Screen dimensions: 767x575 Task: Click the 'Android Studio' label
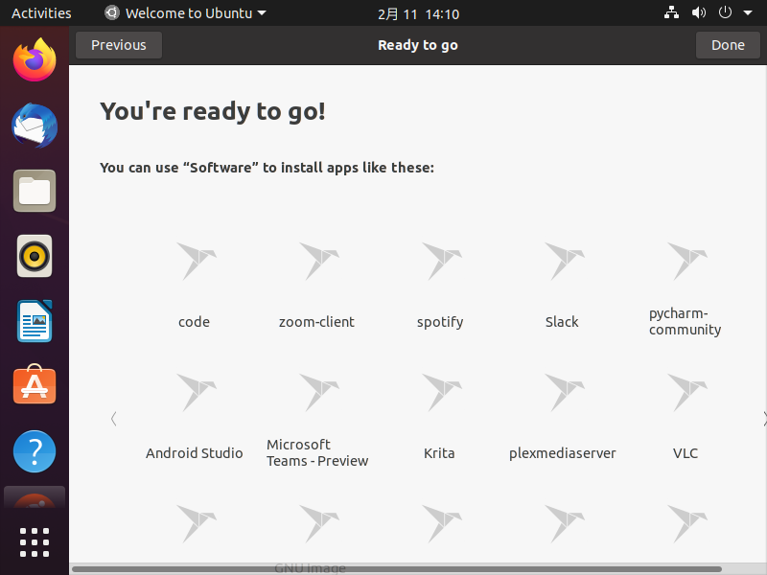pos(195,453)
